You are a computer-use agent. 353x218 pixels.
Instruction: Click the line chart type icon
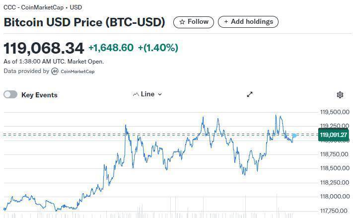136,94
